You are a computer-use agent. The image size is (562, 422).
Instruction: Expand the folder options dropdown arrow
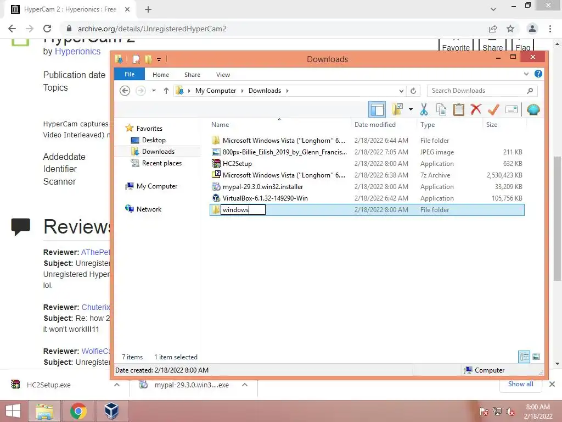411,109
